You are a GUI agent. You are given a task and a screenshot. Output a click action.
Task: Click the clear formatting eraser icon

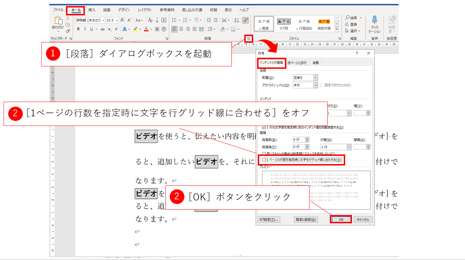pos(150,20)
